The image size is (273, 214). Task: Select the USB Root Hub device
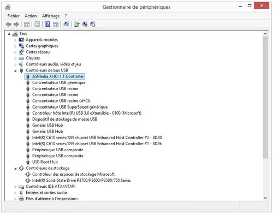(x=45, y=162)
